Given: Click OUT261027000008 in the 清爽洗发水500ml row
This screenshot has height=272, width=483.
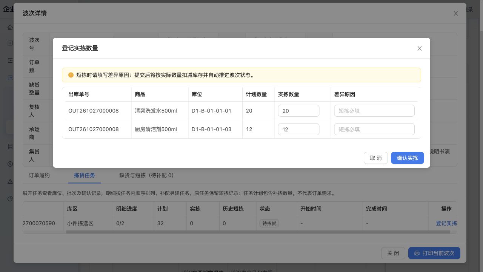Looking at the screenshot, I should tap(94, 111).
